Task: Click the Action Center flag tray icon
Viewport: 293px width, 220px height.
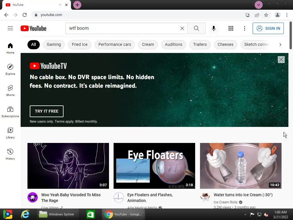Action: click(252, 214)
